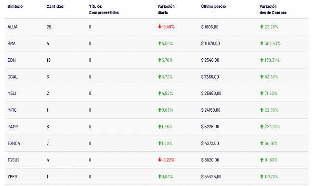Click MELI last price $ 25660,00
Viewport: 313px width, 186px height.
pos(211,93)
